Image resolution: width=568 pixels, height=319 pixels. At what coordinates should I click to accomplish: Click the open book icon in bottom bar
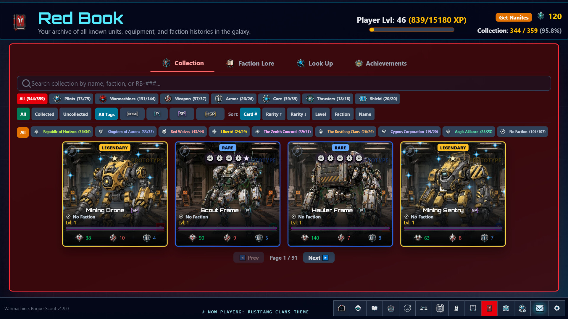point(375,308)
